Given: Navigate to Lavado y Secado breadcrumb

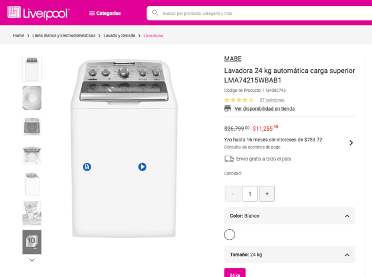Looking at the screenshot, I should [119, 36].
